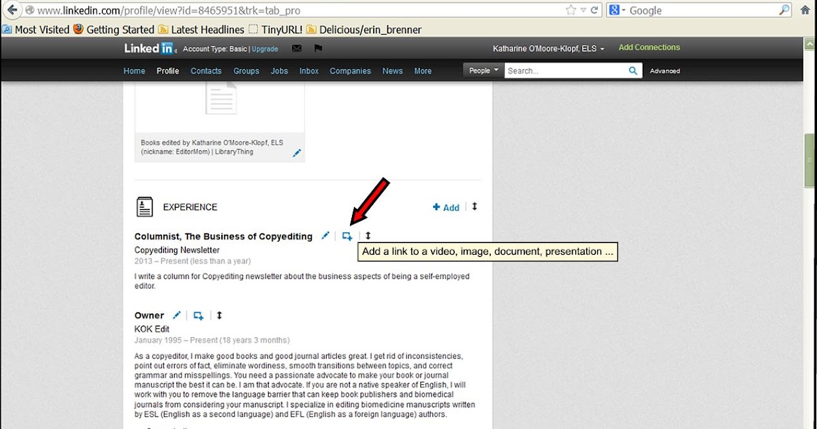Reload the page using refresh icon
817x429 pixels.
click(x=594, y=10)
